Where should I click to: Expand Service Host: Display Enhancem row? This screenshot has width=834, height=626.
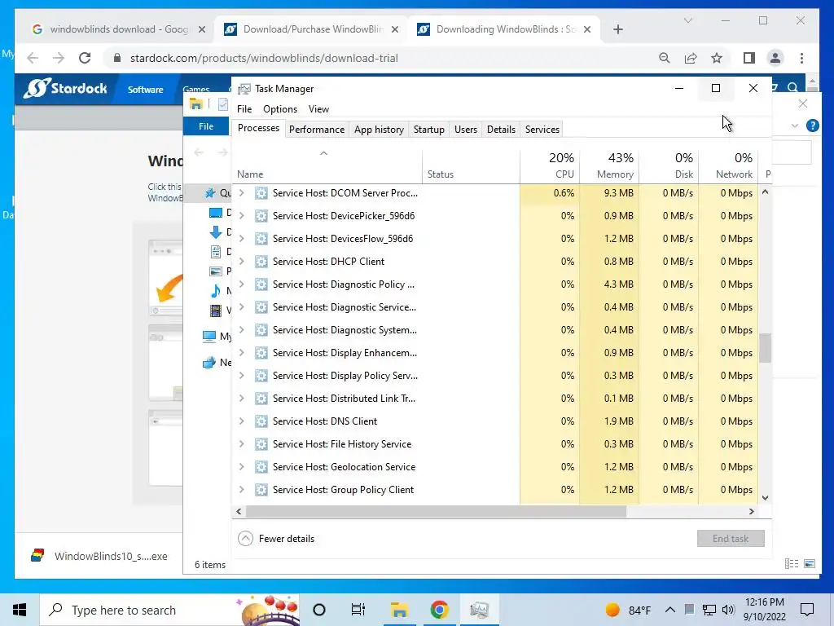[x=241, y=352]
